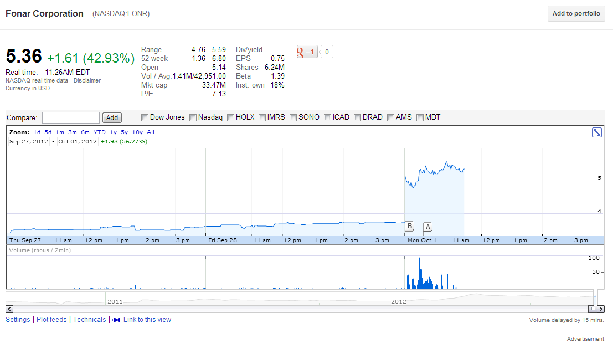The width and height of the screenshot is (613, 354).
Task: Show the 5y chart range
Action: coord(125,132)
